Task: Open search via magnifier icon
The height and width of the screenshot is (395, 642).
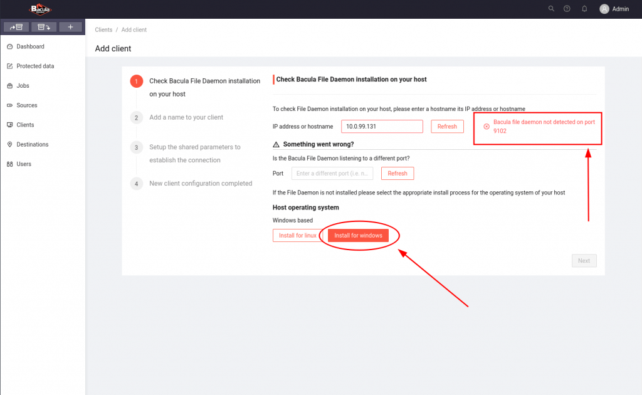Action: pyautogui.click(x=551, y=9)
